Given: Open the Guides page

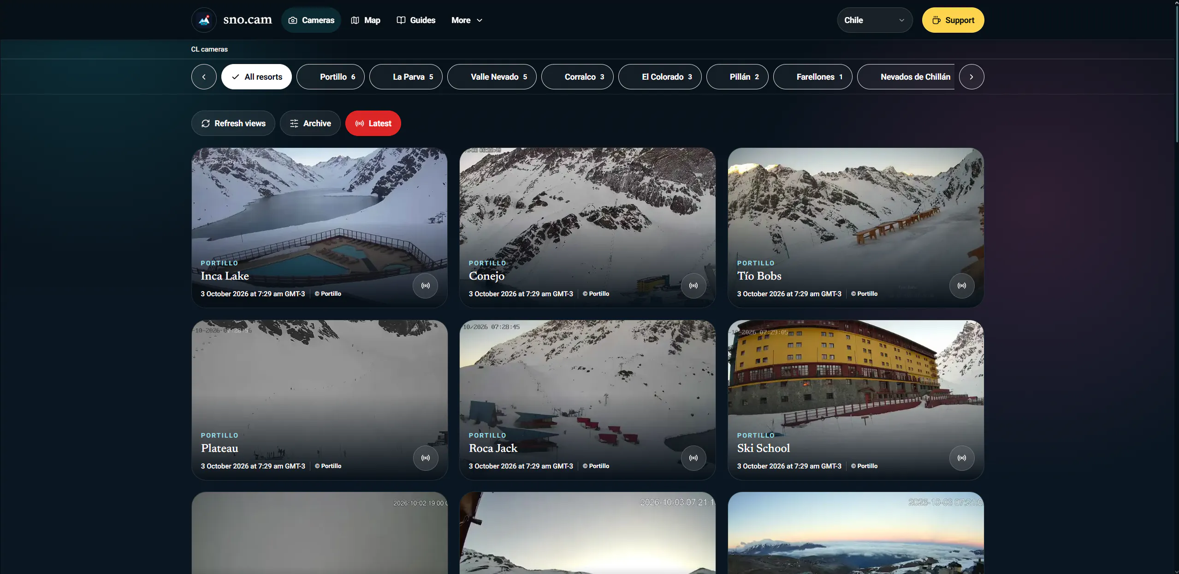Looking at the screenshot, I should (416, 20).
